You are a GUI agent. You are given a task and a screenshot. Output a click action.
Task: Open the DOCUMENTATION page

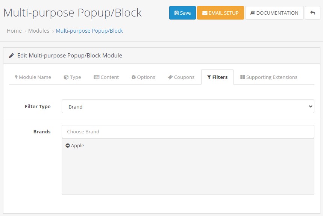click(x=274, y=13)
